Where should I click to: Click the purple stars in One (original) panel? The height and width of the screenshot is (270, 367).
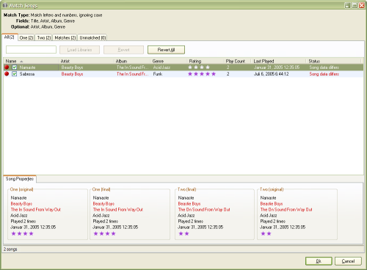22,233
